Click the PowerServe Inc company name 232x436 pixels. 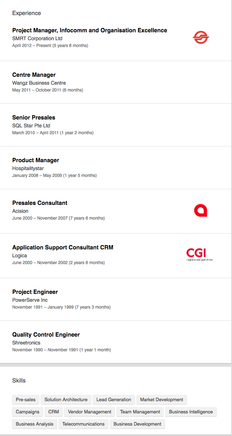(x=30, y=300)
